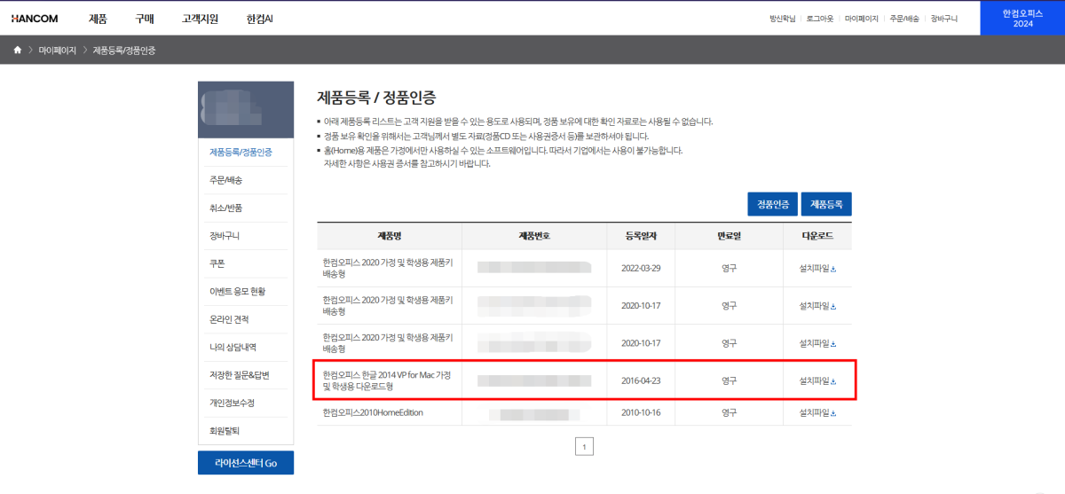Click 마이페이지 link in the header

tap(861, 18)
